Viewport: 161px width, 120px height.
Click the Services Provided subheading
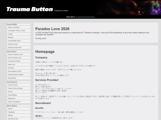pyautogui.click(x=47, y=80)
